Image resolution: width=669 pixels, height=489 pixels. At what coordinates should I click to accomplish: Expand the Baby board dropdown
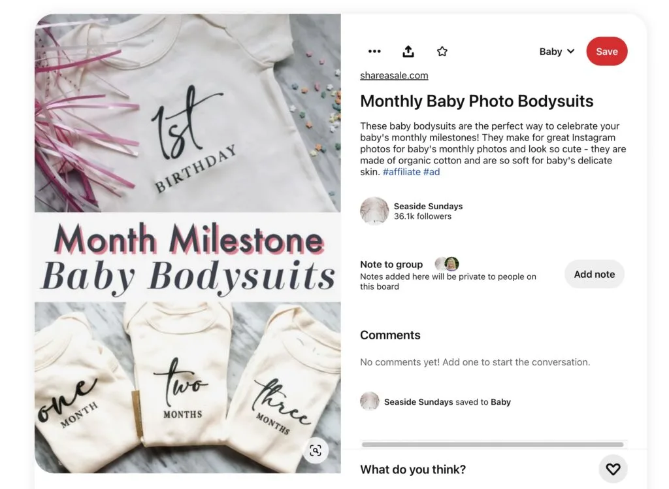pos(557,51)
